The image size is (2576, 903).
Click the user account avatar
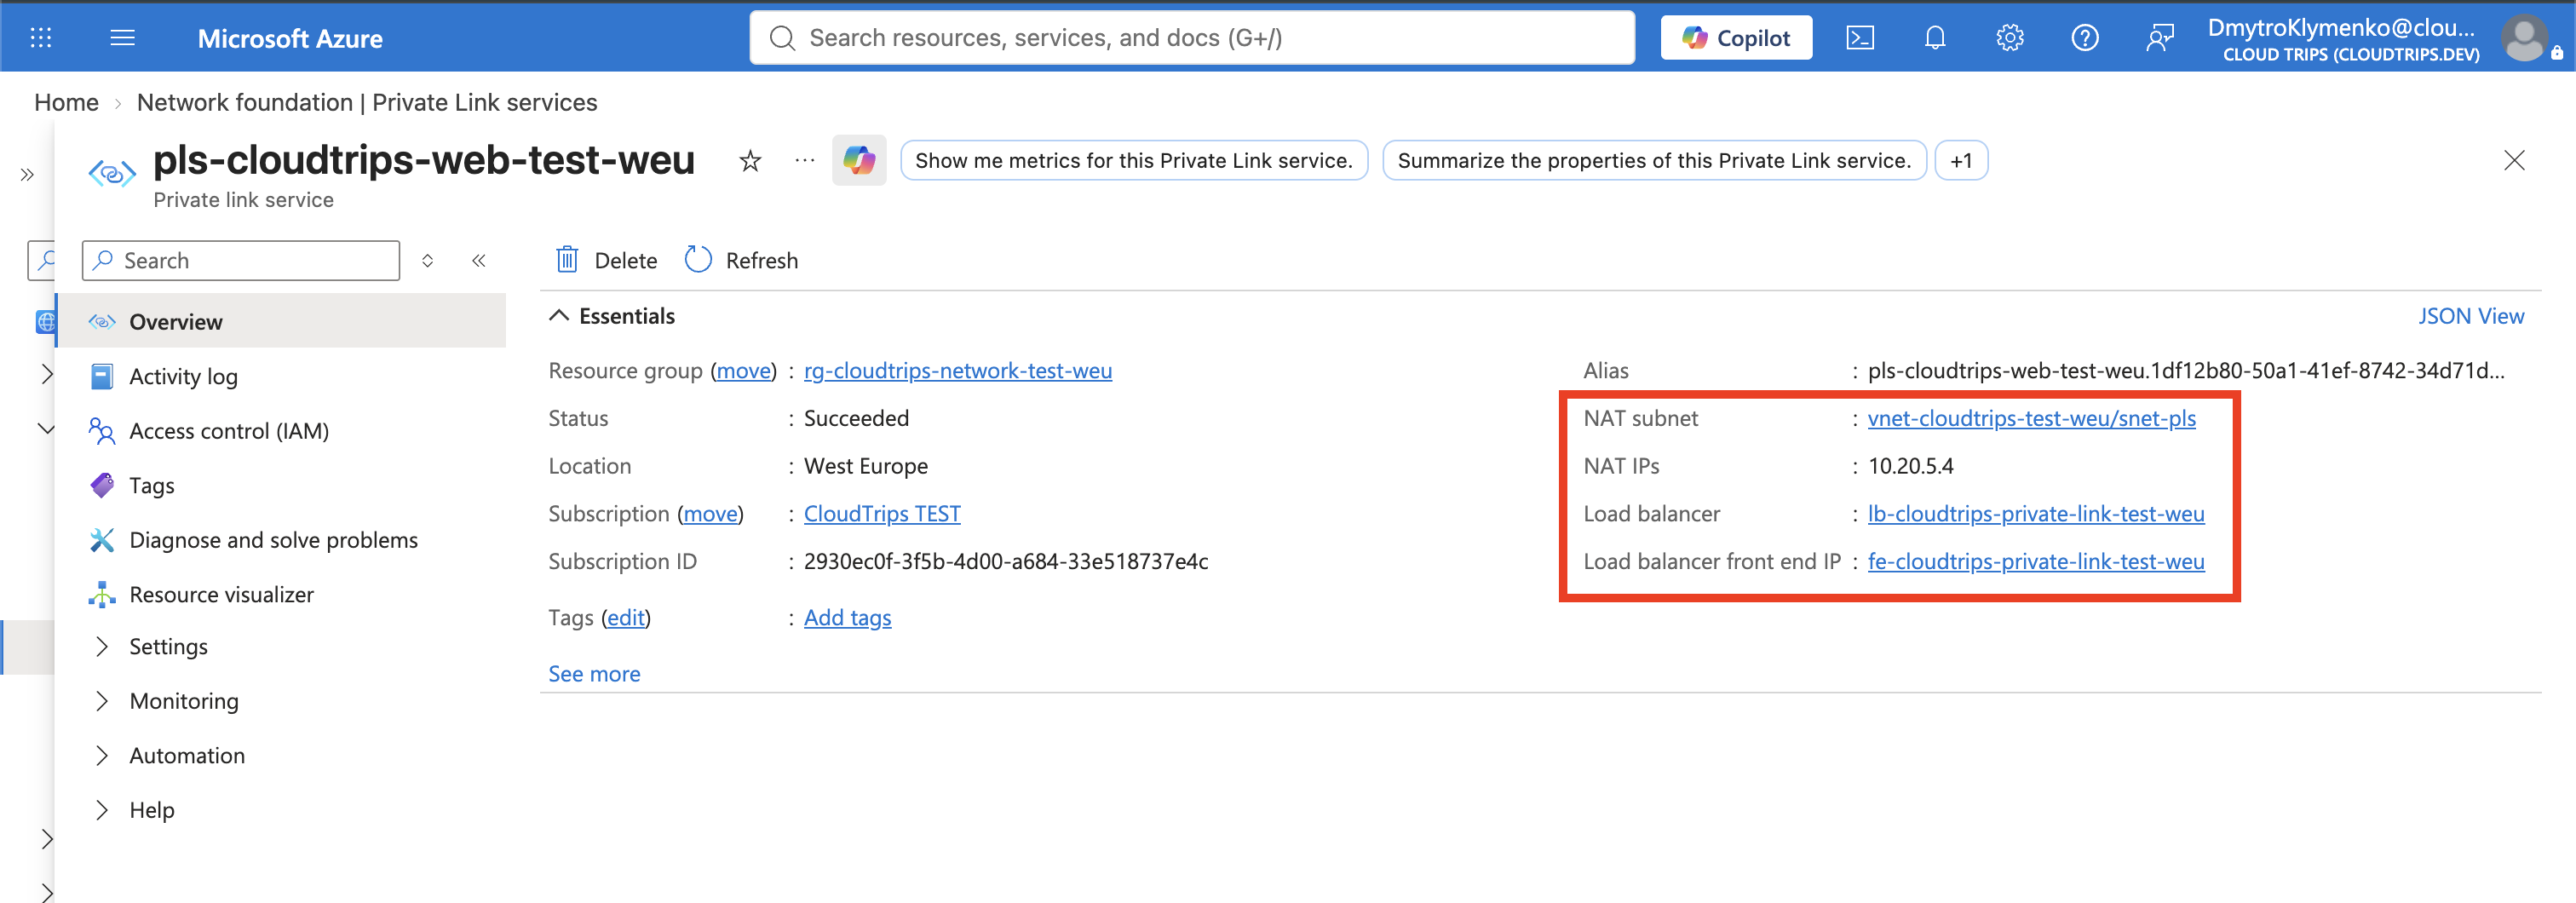click(2526, 39)
